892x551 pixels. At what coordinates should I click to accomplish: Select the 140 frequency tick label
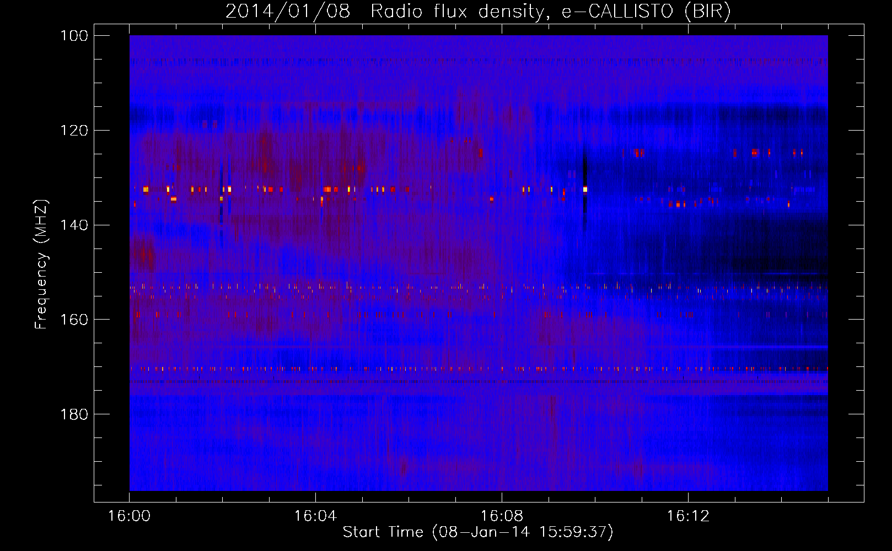tap(74, 225)
